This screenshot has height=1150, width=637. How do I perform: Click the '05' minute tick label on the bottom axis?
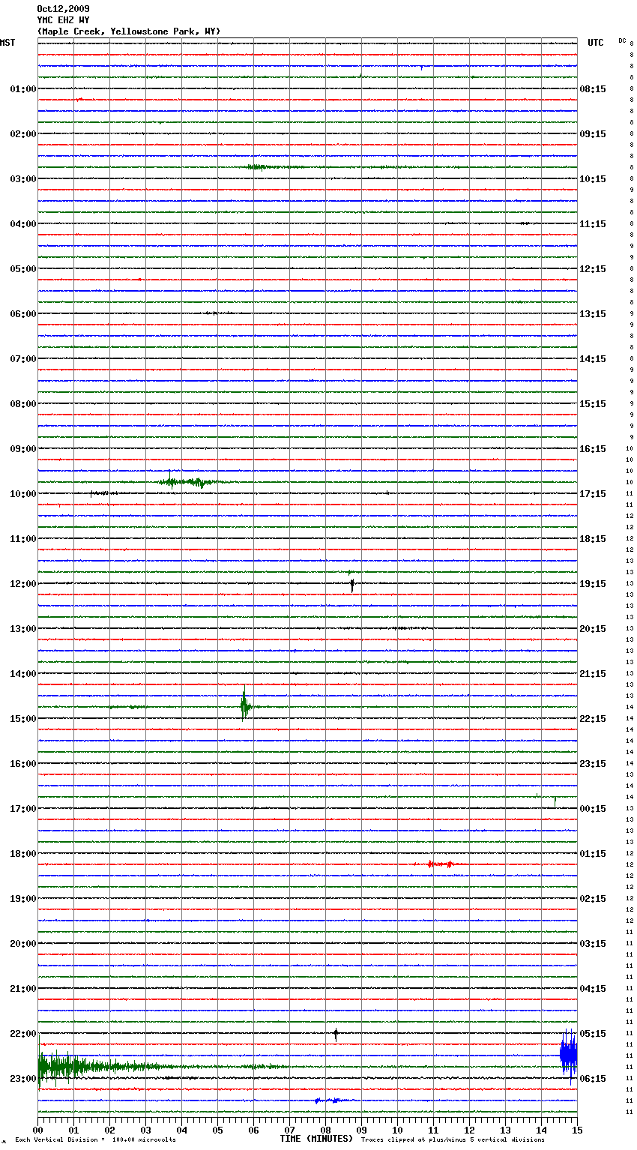click(217, 1130)
